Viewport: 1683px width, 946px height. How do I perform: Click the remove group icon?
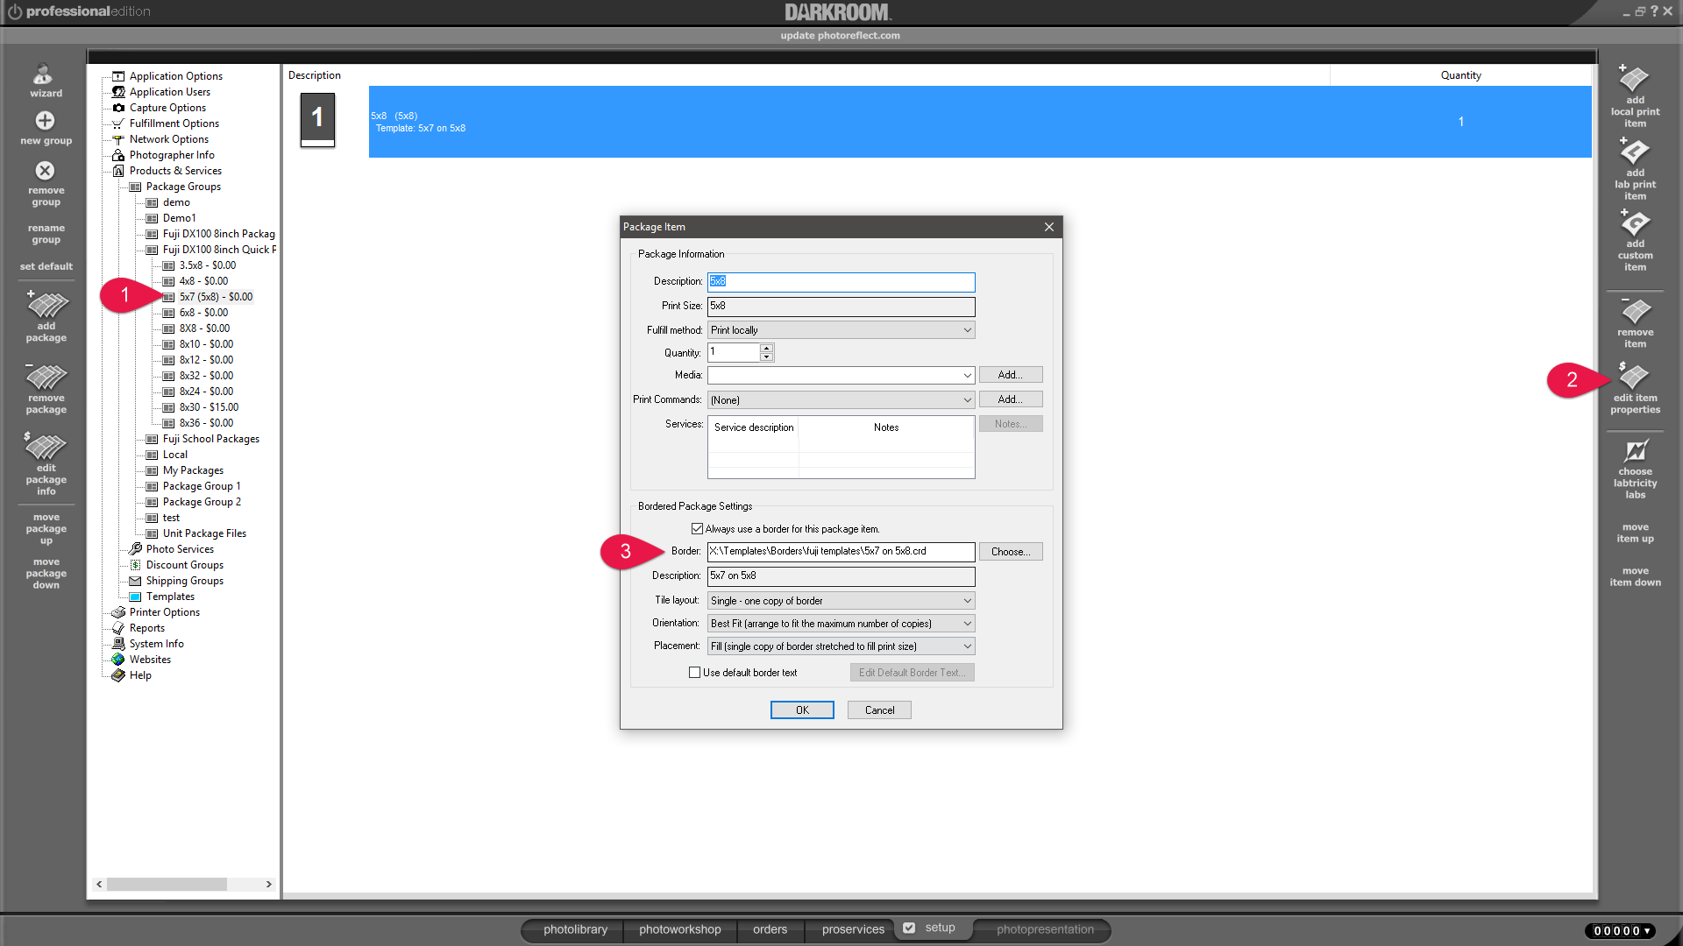(x=46, y=171)
